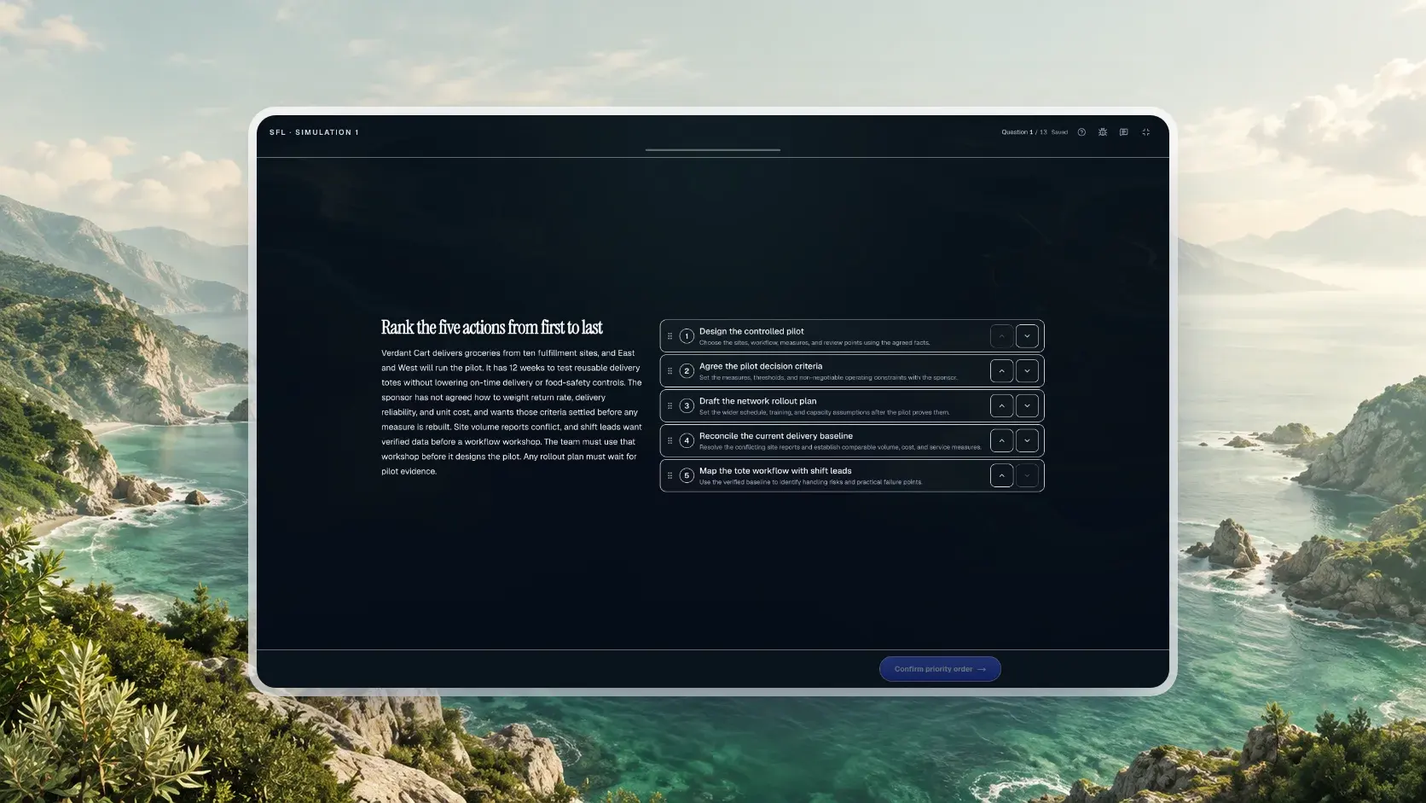Select rank number 1 circle
The width and height of the screenshot is (1426, 803).
tap(687, 336)
